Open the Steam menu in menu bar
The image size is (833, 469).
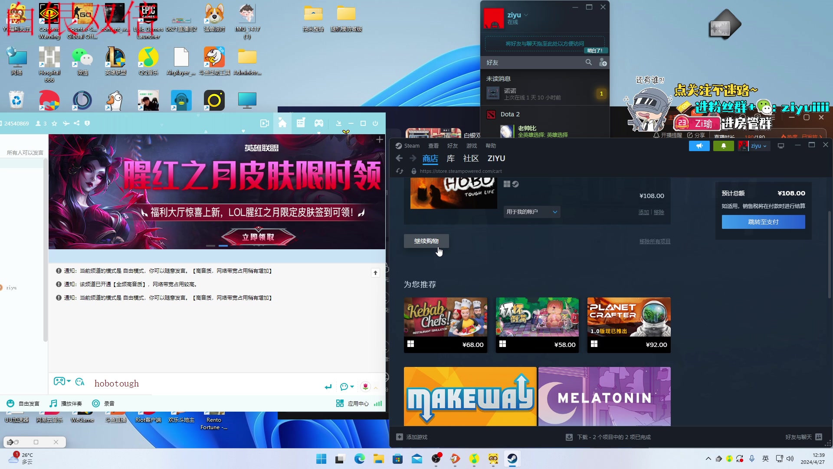[412, 146]
